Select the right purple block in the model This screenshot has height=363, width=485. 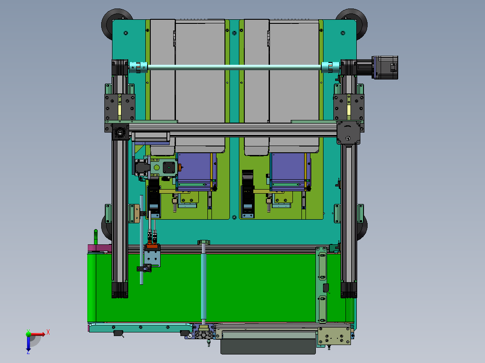pos(290,171)
